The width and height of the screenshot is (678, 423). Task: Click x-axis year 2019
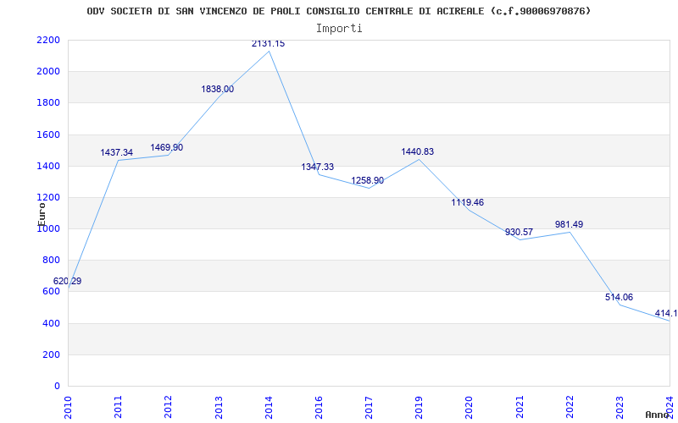(419, 407)
